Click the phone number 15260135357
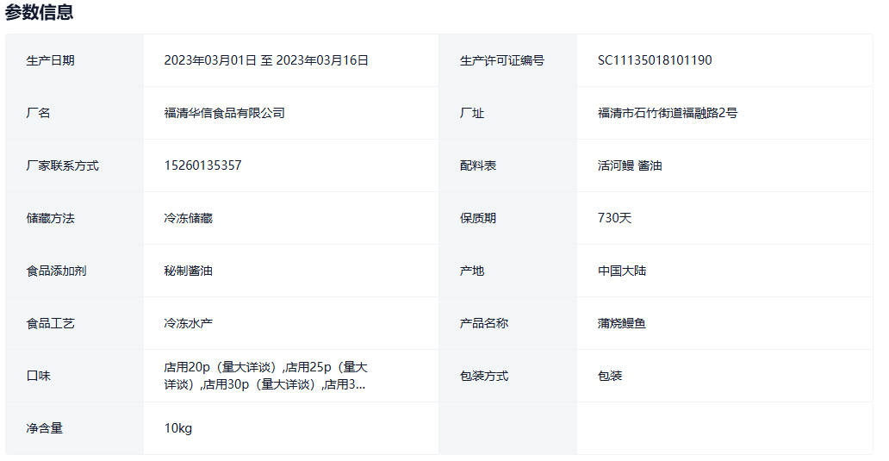This screenshot has height=461, width=889. [202, 165]
